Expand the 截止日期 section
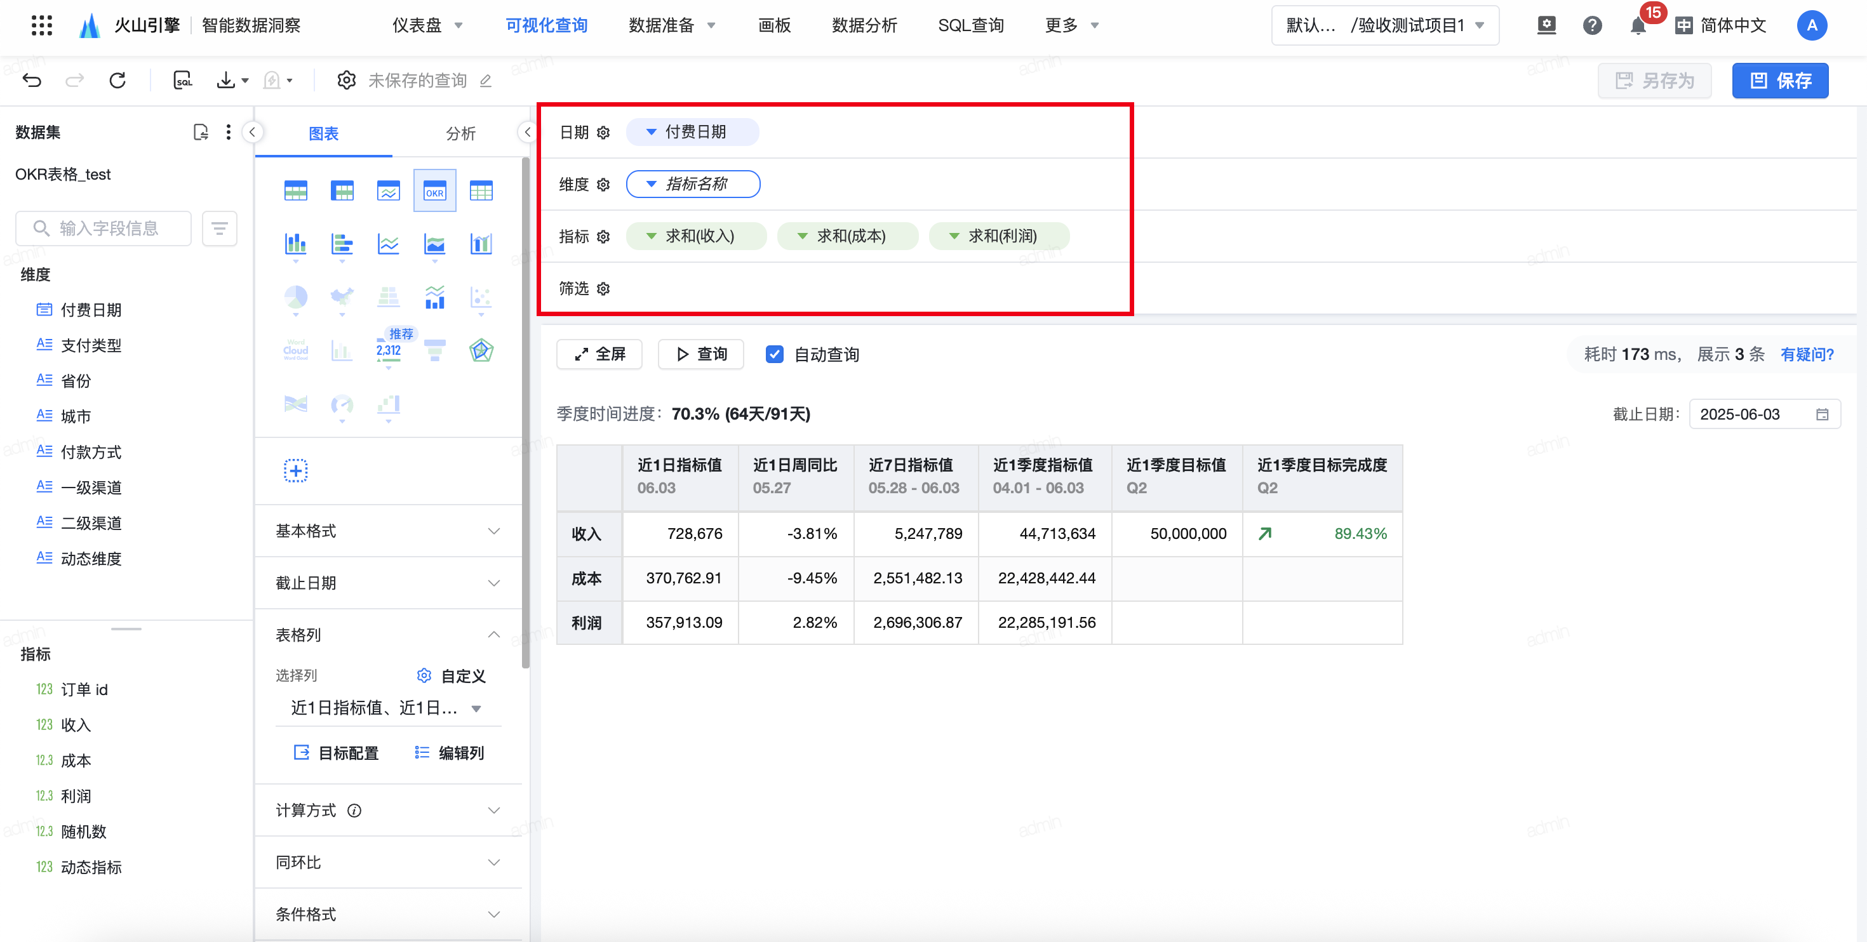The height and width of the screenshot is (942, 1867). [x=389, y=583]
